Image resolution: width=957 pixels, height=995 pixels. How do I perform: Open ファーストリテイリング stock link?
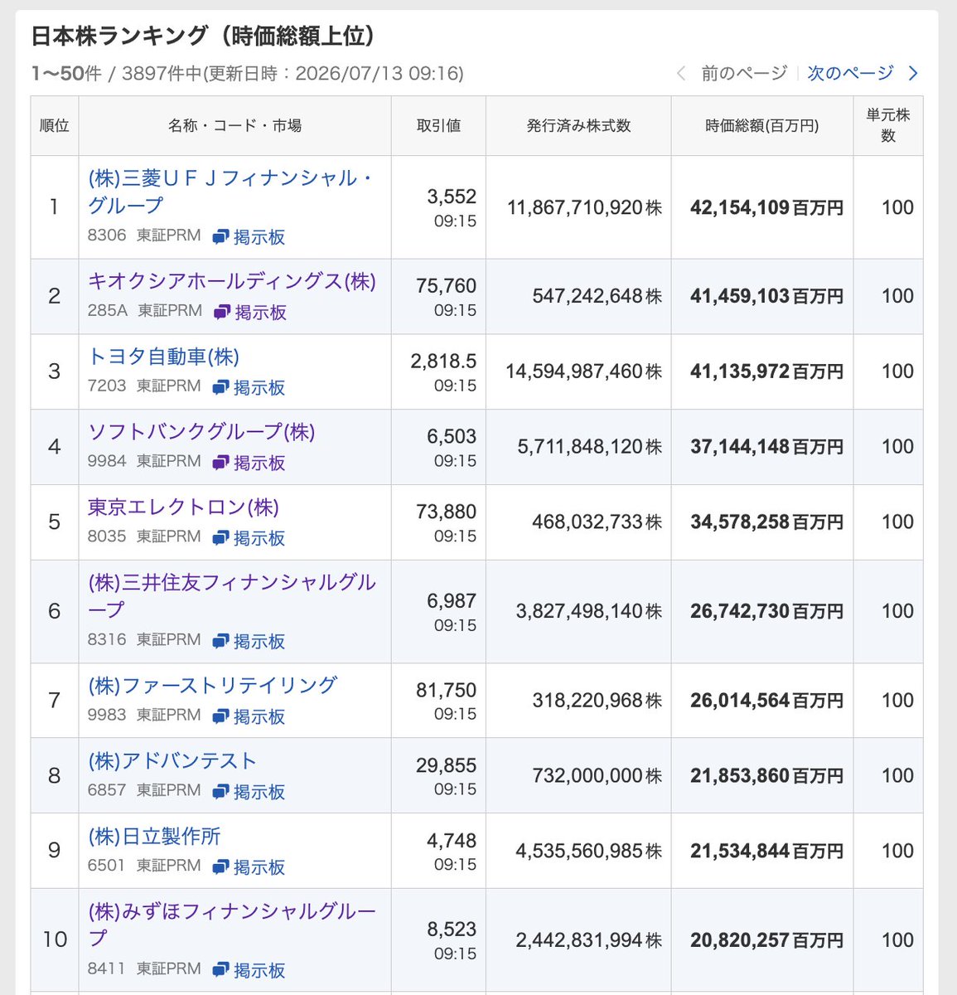click(212, 685)
